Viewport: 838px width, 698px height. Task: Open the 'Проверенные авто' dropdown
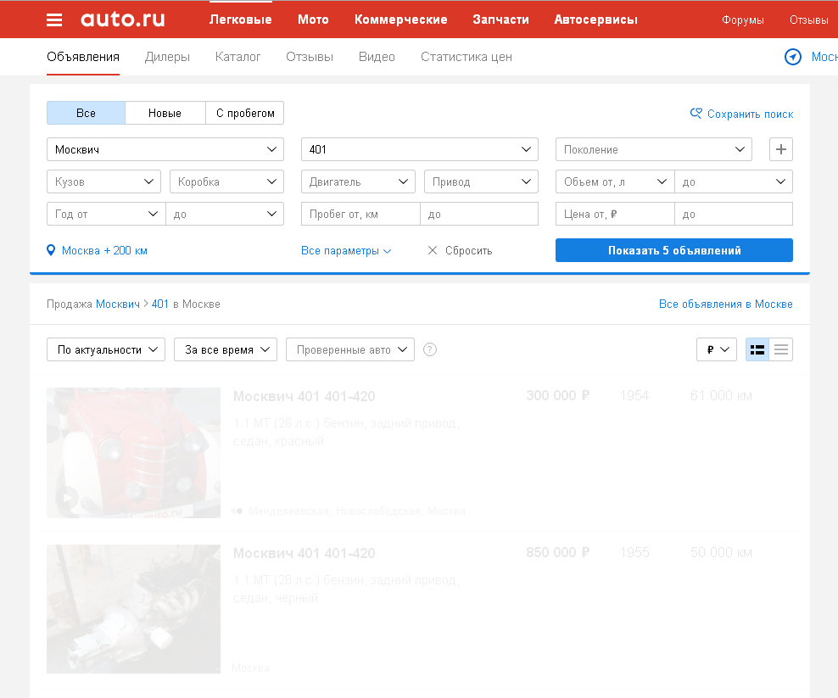(350, 349)
